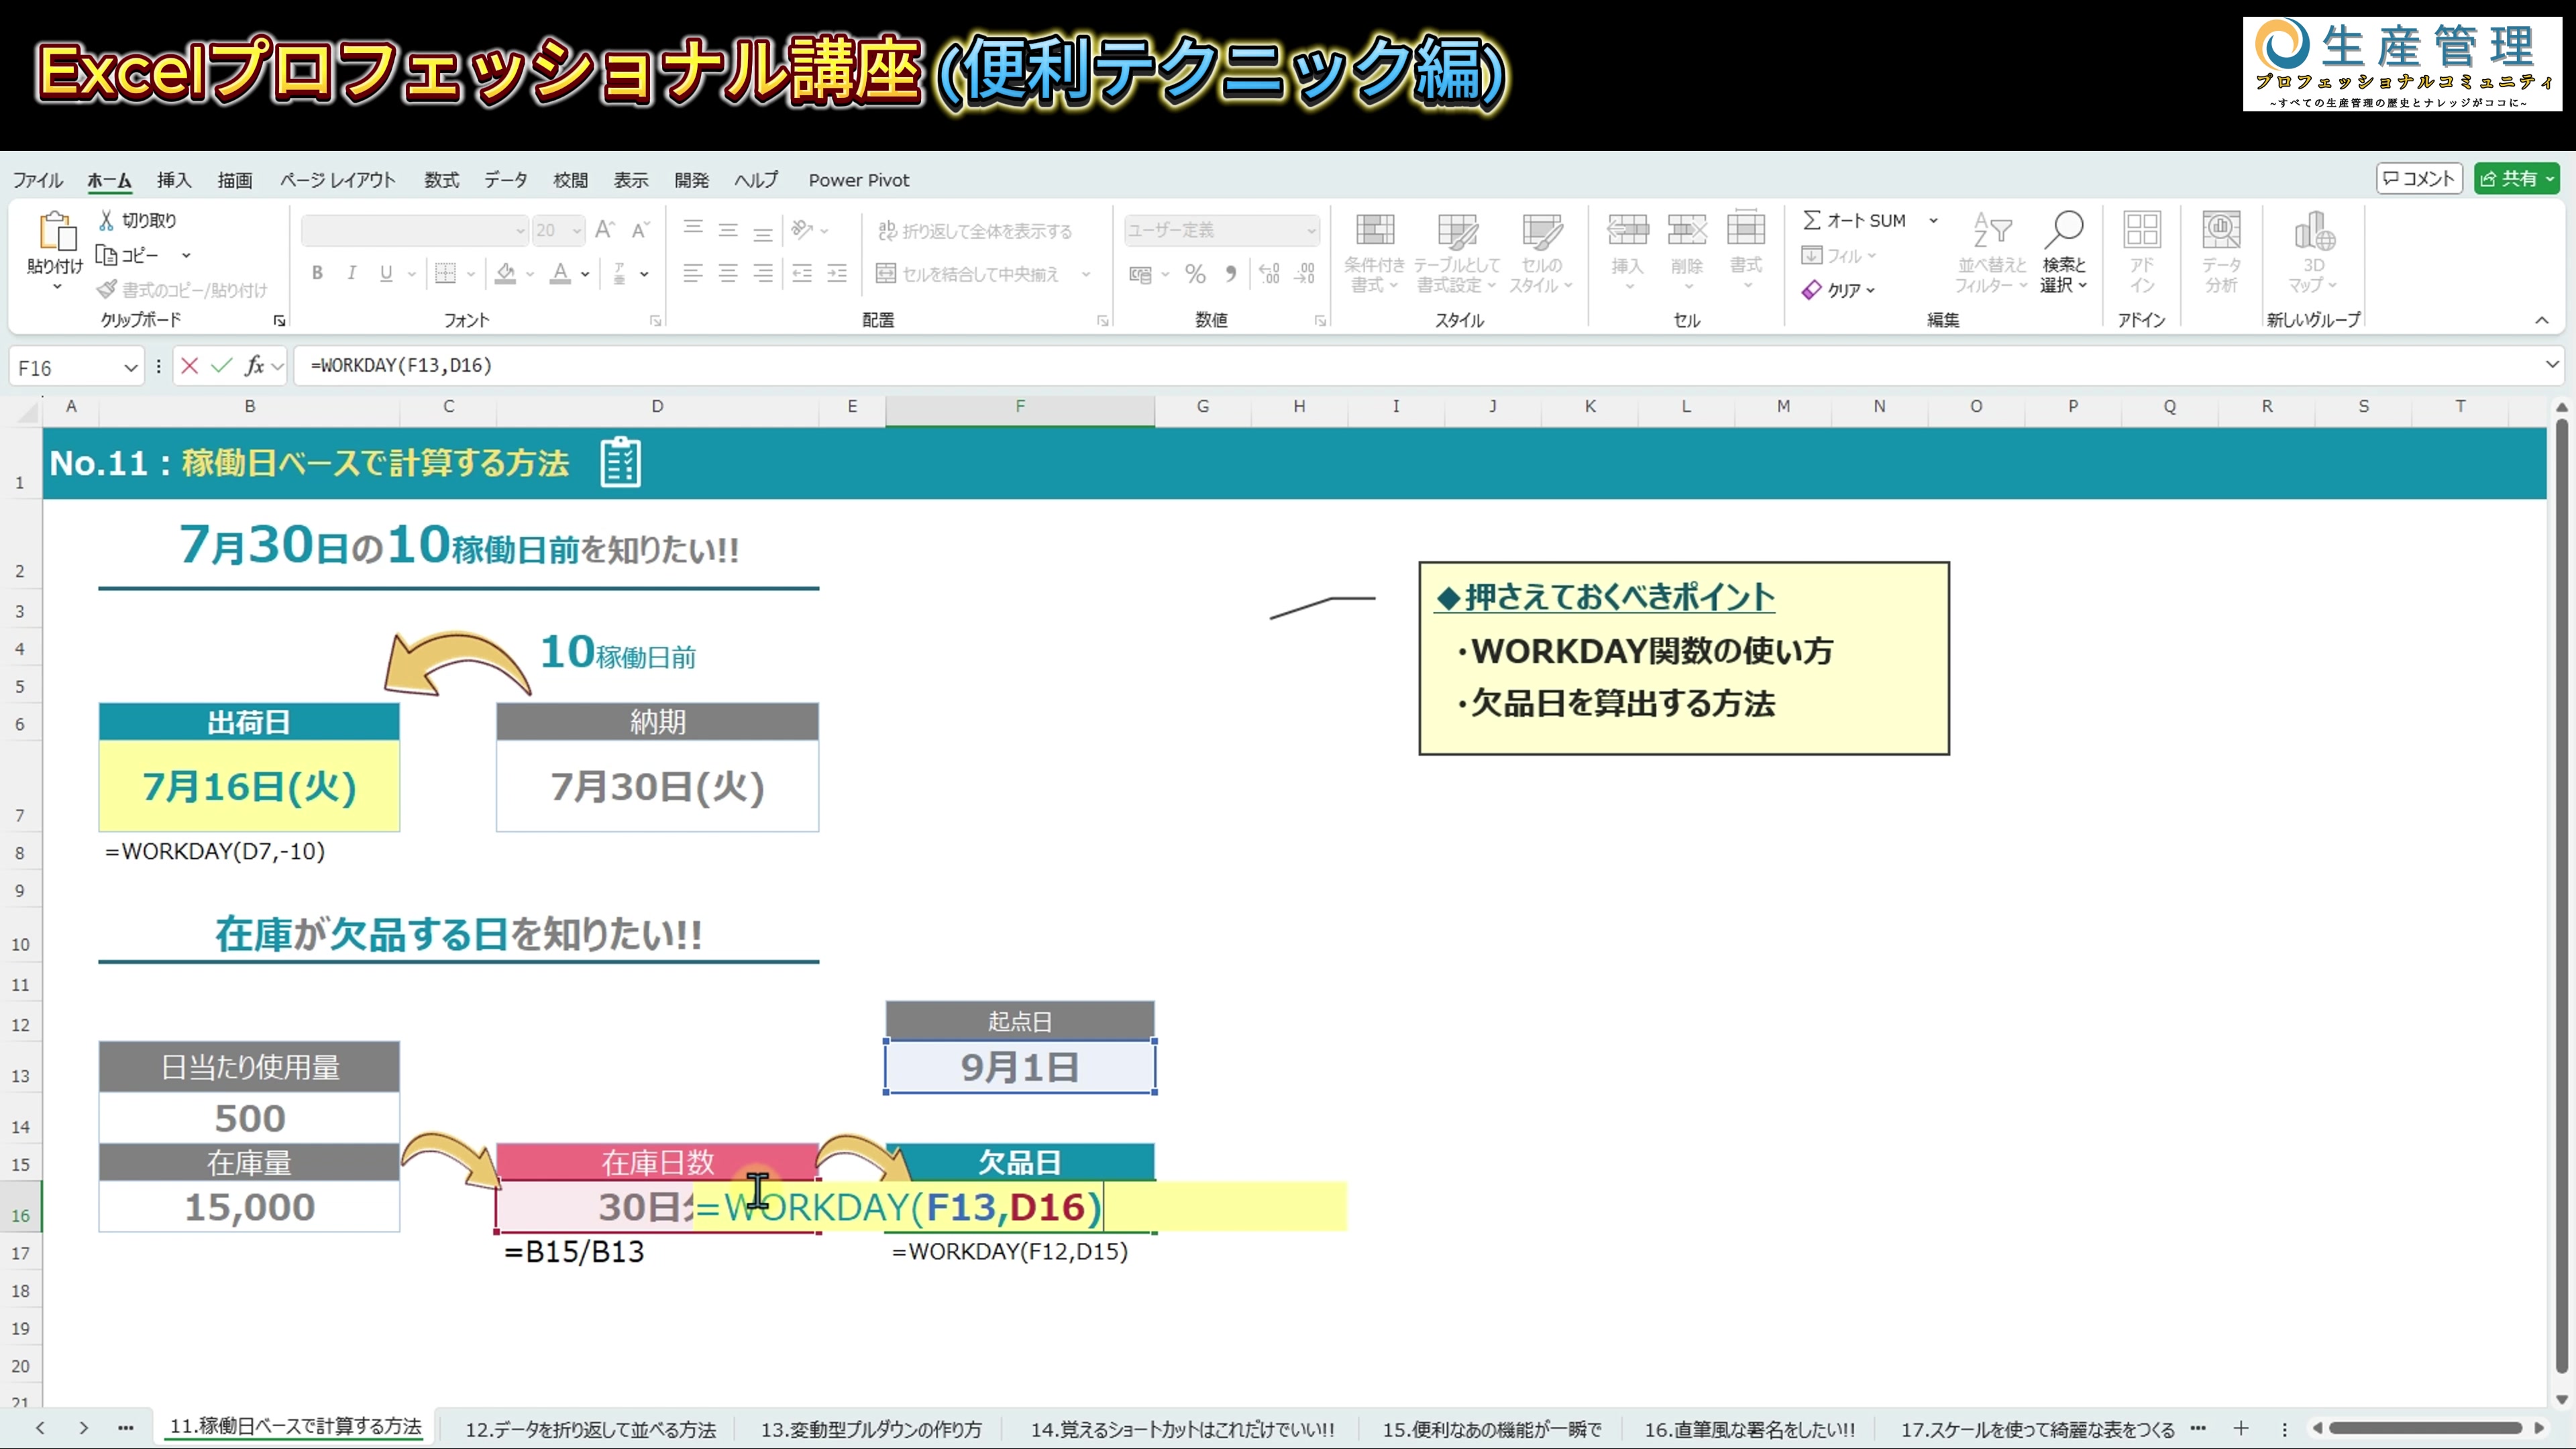Toggle Wrap Text option

coord(974,231)
